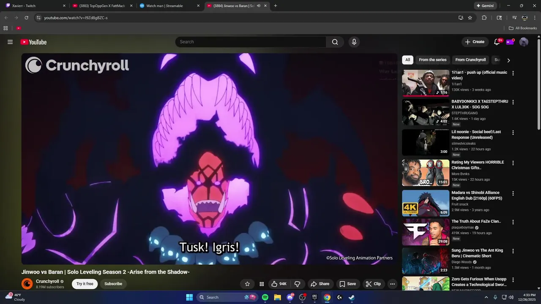The image size is (541, 304).
Task: Open options for 'The Truth About FaZe Clan' video
Action: [513, 222]
